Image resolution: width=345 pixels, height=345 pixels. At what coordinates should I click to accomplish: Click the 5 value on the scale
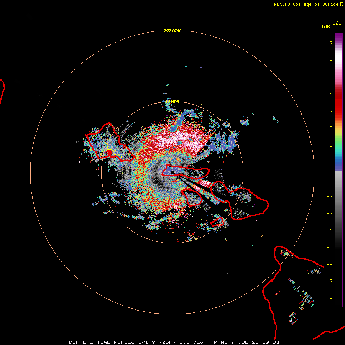pos(331,77)
